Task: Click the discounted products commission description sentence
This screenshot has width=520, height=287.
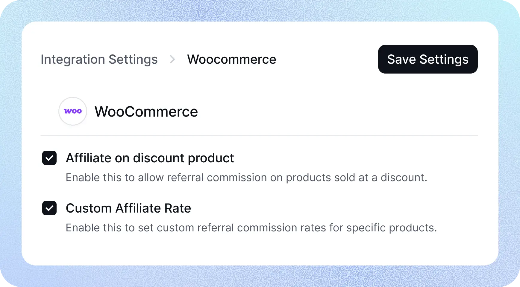Action: 246,178
